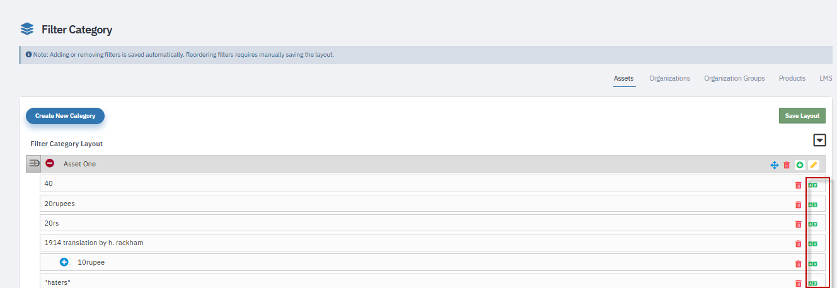Click the green add icon on Asset One
Screen dimensions: 837x288
point(800,165)
